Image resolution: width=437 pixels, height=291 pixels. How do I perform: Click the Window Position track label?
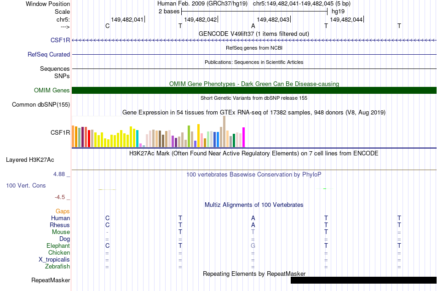coord(48,4)
